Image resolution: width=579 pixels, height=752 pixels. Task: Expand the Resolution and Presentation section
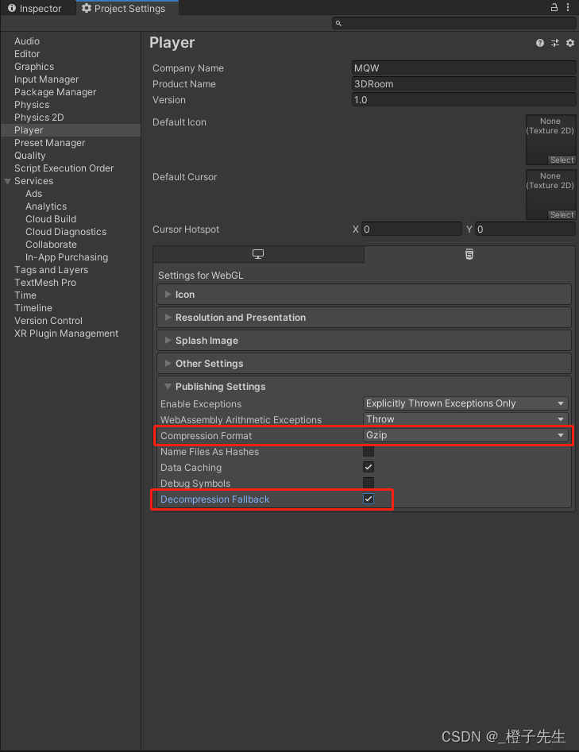(364, 318)
